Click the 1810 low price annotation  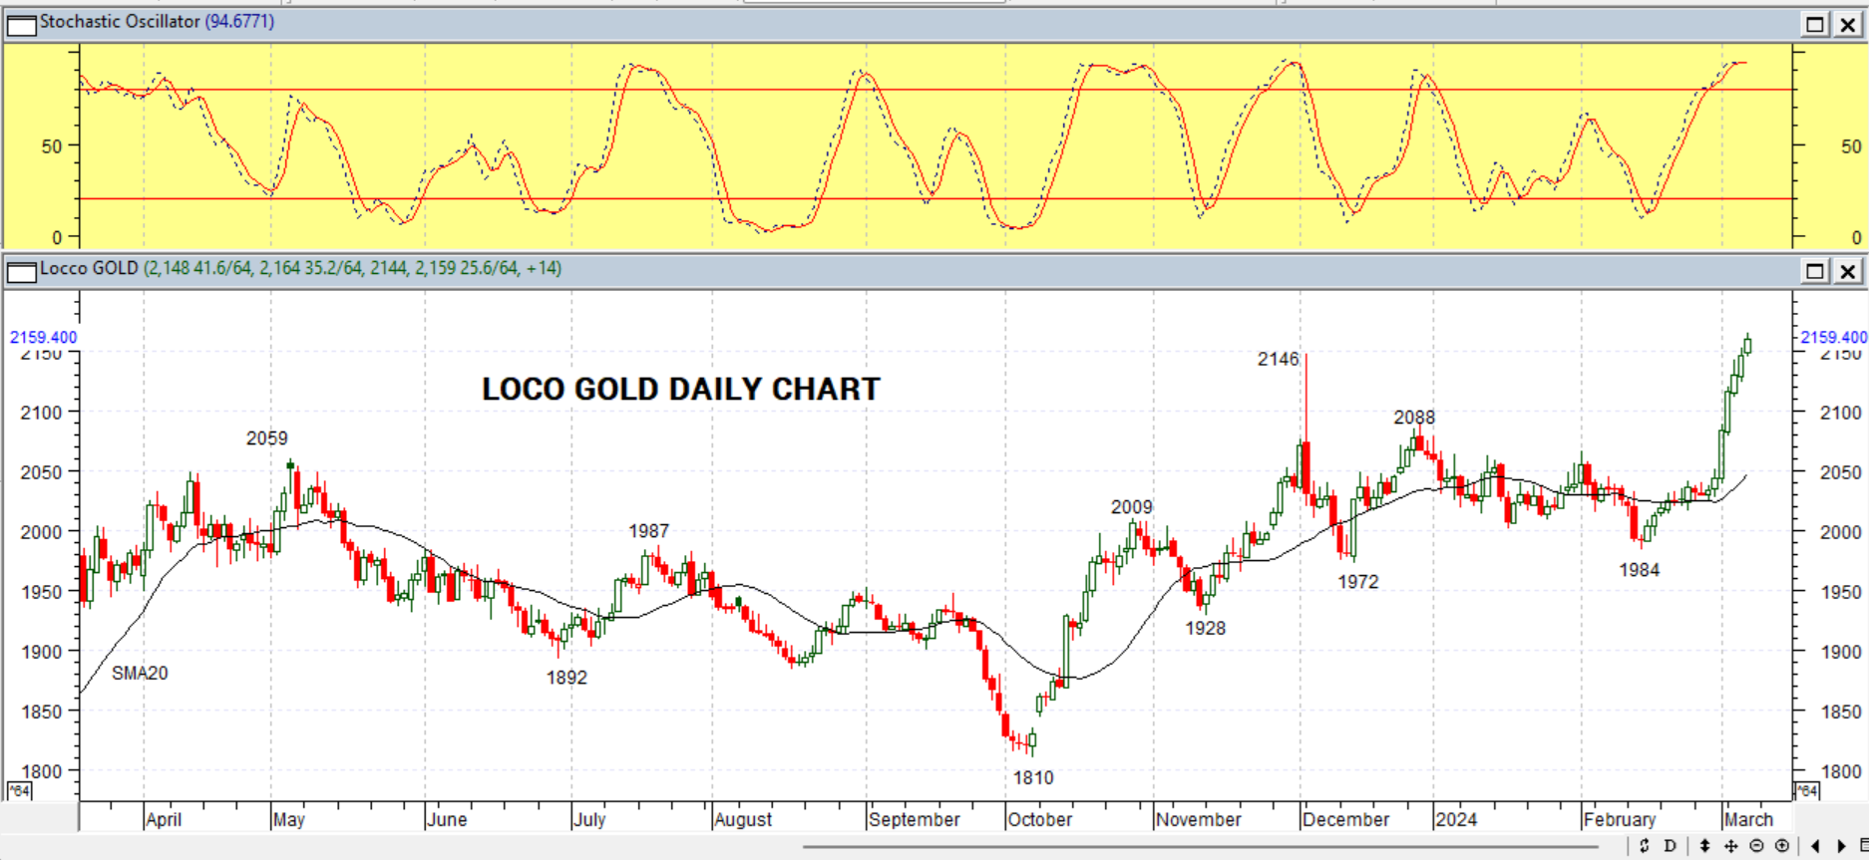1033,777
